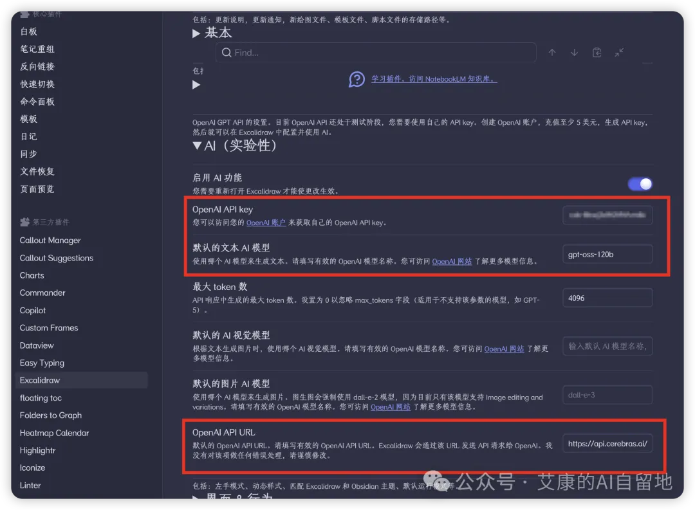Click the gpt-oss-120b model field
Viewport: 695px width, 510px height.
coord(607,254)
